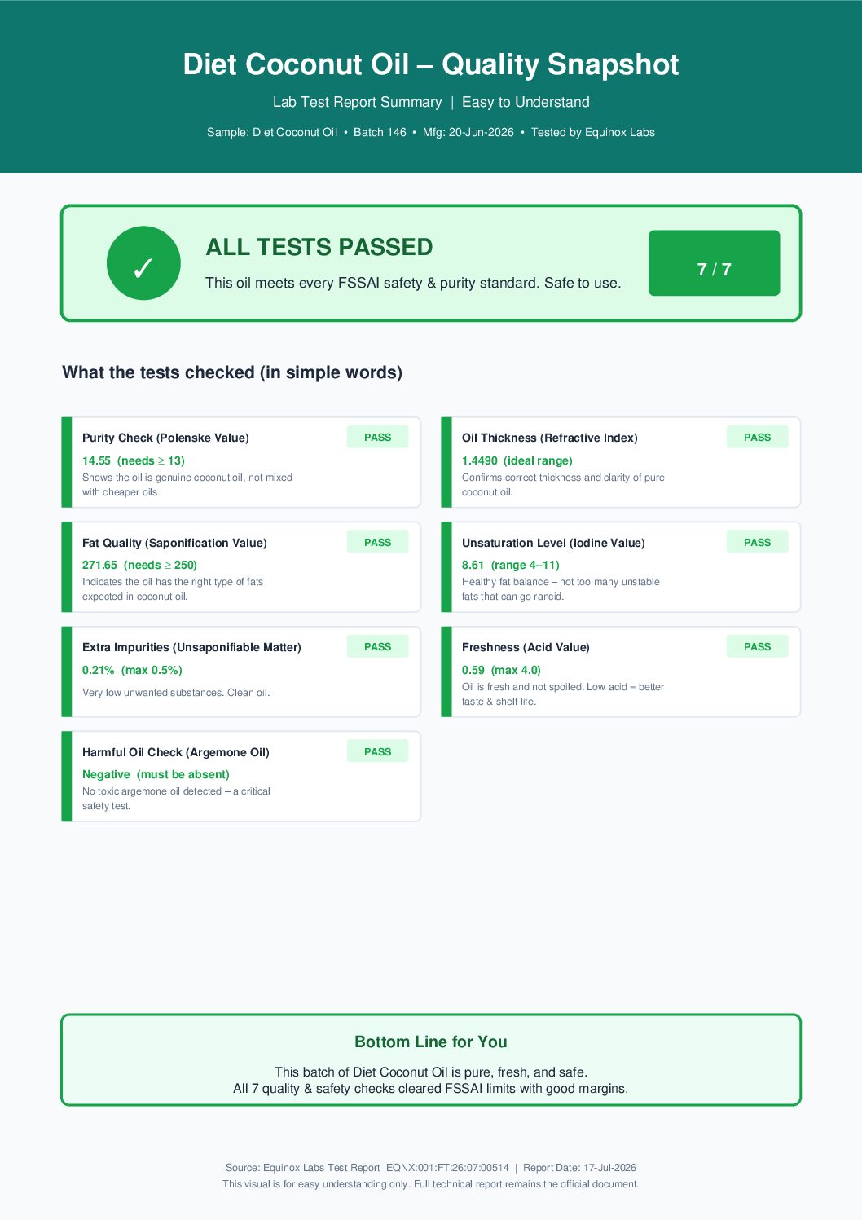Click the 0.21% unsaponifiable matter result
862x1220 pixels.
(99, 670)
